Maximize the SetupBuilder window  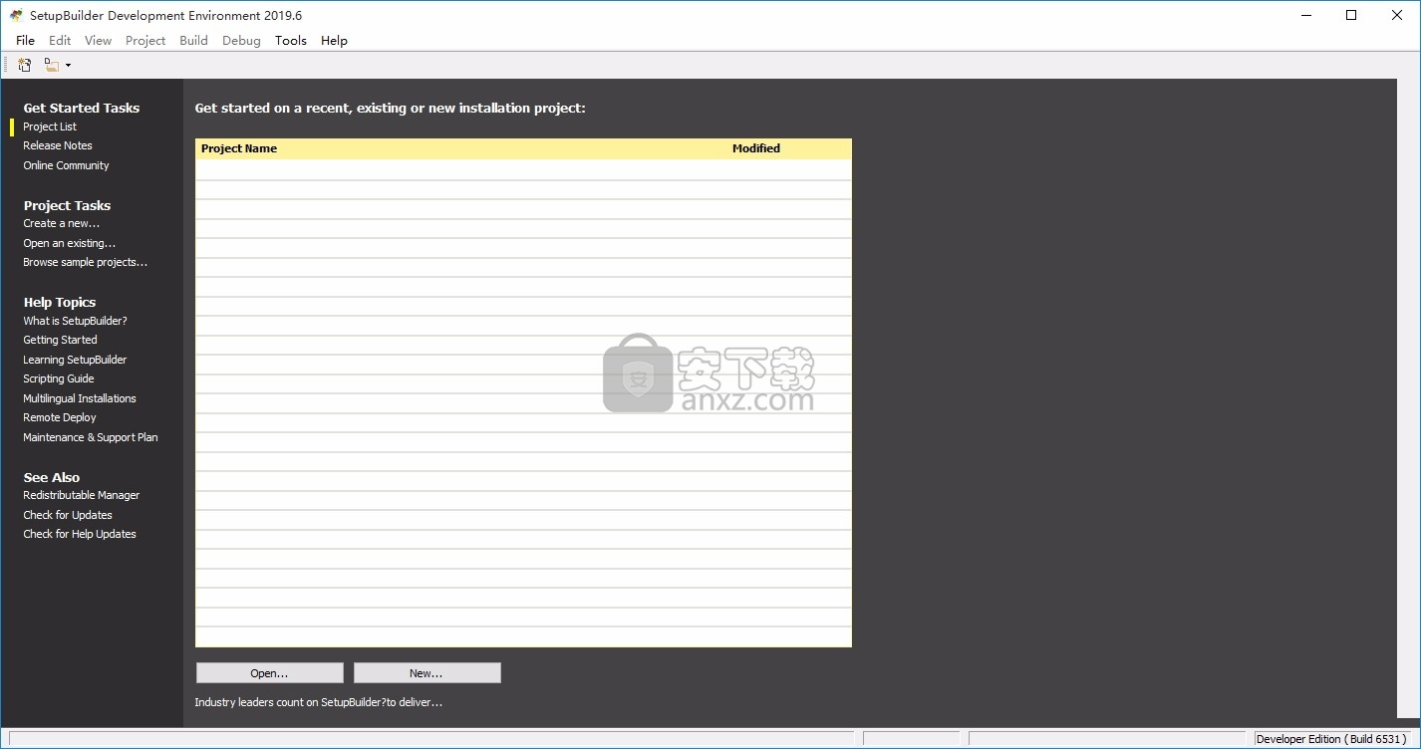coord(1351,15)
